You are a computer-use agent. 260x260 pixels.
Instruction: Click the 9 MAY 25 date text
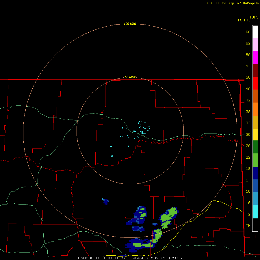point(156,258)
